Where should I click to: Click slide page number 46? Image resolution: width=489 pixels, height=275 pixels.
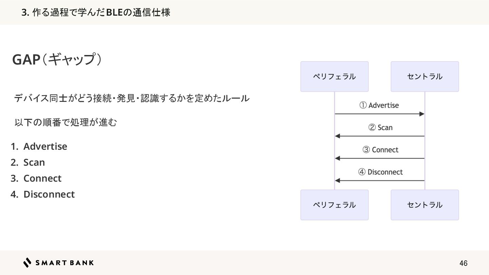point(463,263)
